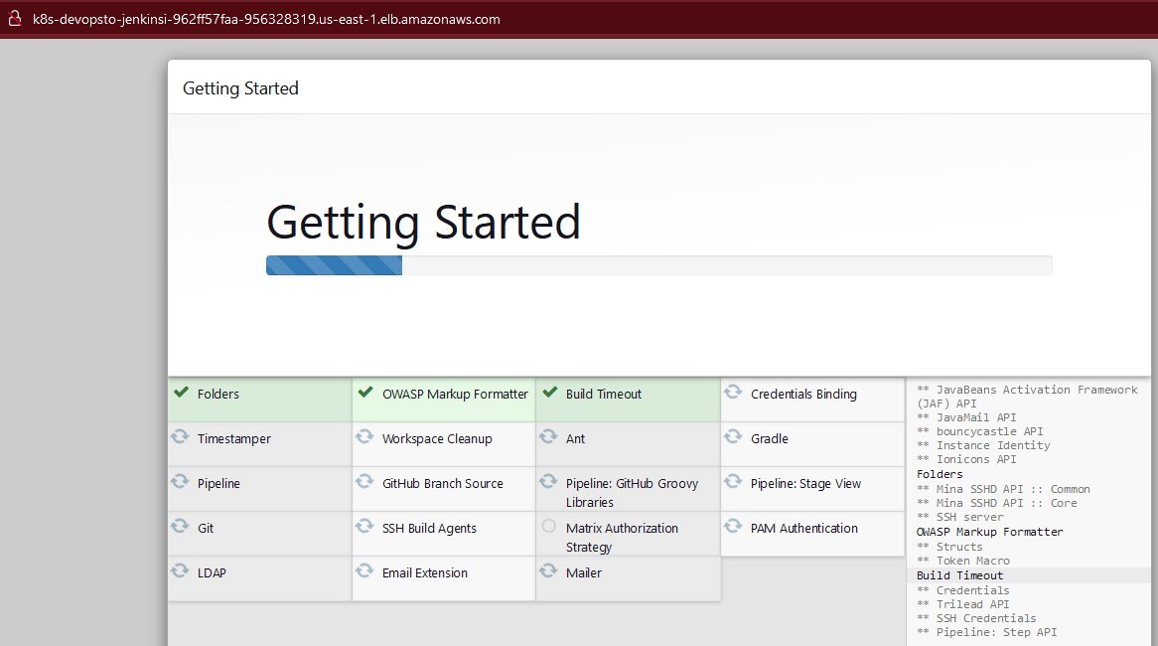Click the Folders entry in the install log
Image resolution: width=1158 pixels, height=646 pixels.
(940, 474)
